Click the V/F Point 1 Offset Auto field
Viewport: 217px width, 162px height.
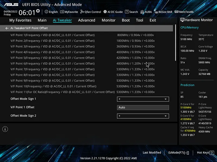click(x=143, y=107)
